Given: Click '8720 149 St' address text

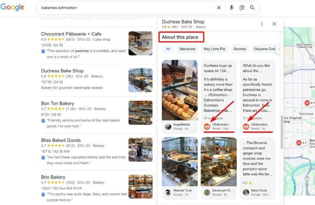Looking at the screenshot, I should click(51, 115).
